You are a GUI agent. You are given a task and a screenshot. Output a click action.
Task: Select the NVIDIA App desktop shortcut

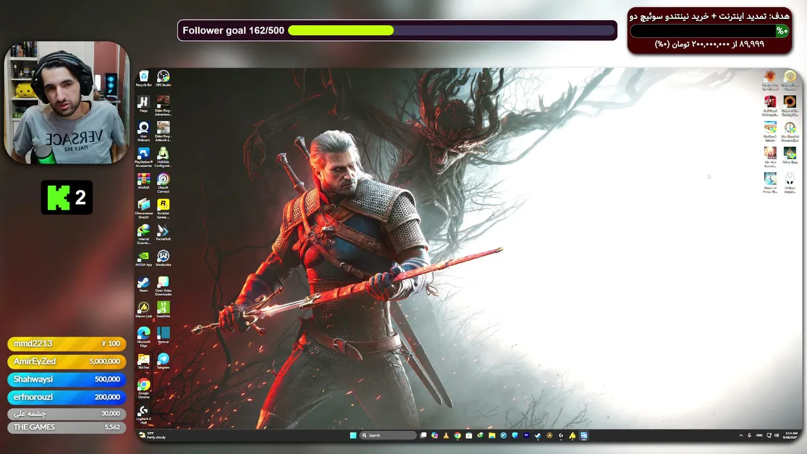[144, 259]
